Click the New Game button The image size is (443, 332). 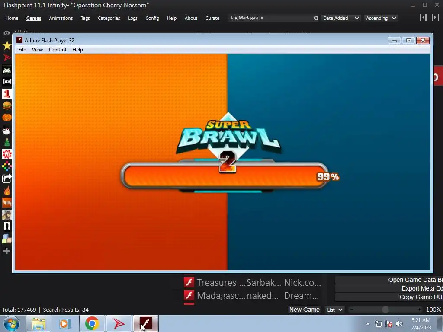click(304, 310)
